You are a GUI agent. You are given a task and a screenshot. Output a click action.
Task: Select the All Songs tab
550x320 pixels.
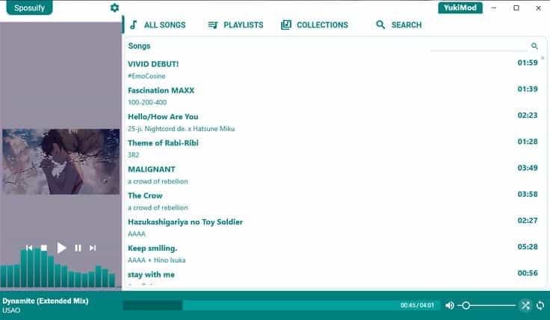click(157, 25)
